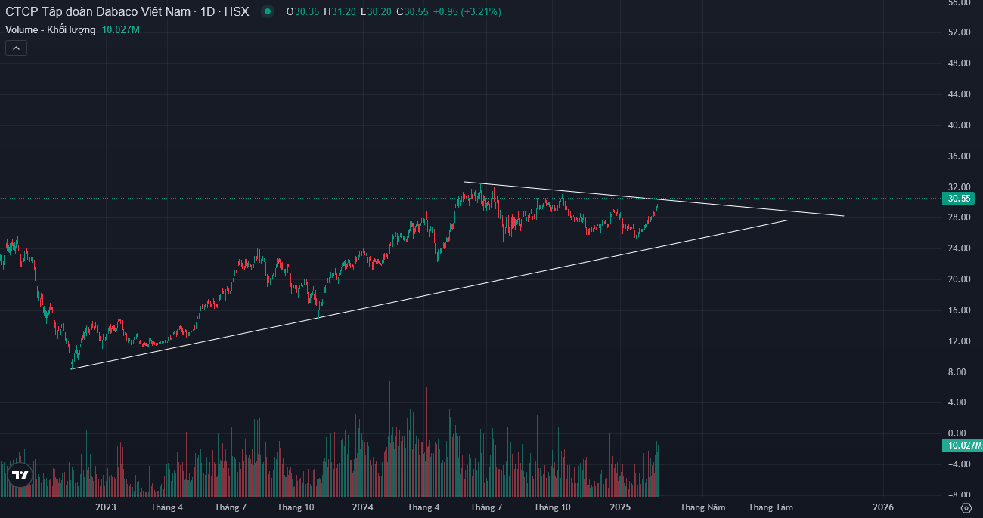Screen dimensions: 983x518
Task: Click the 48.00 price scale label
Action: click(959, 63)
